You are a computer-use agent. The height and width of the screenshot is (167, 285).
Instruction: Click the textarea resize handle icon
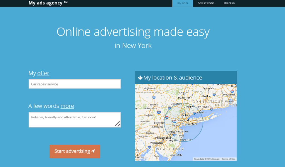(x=117, y=124)
